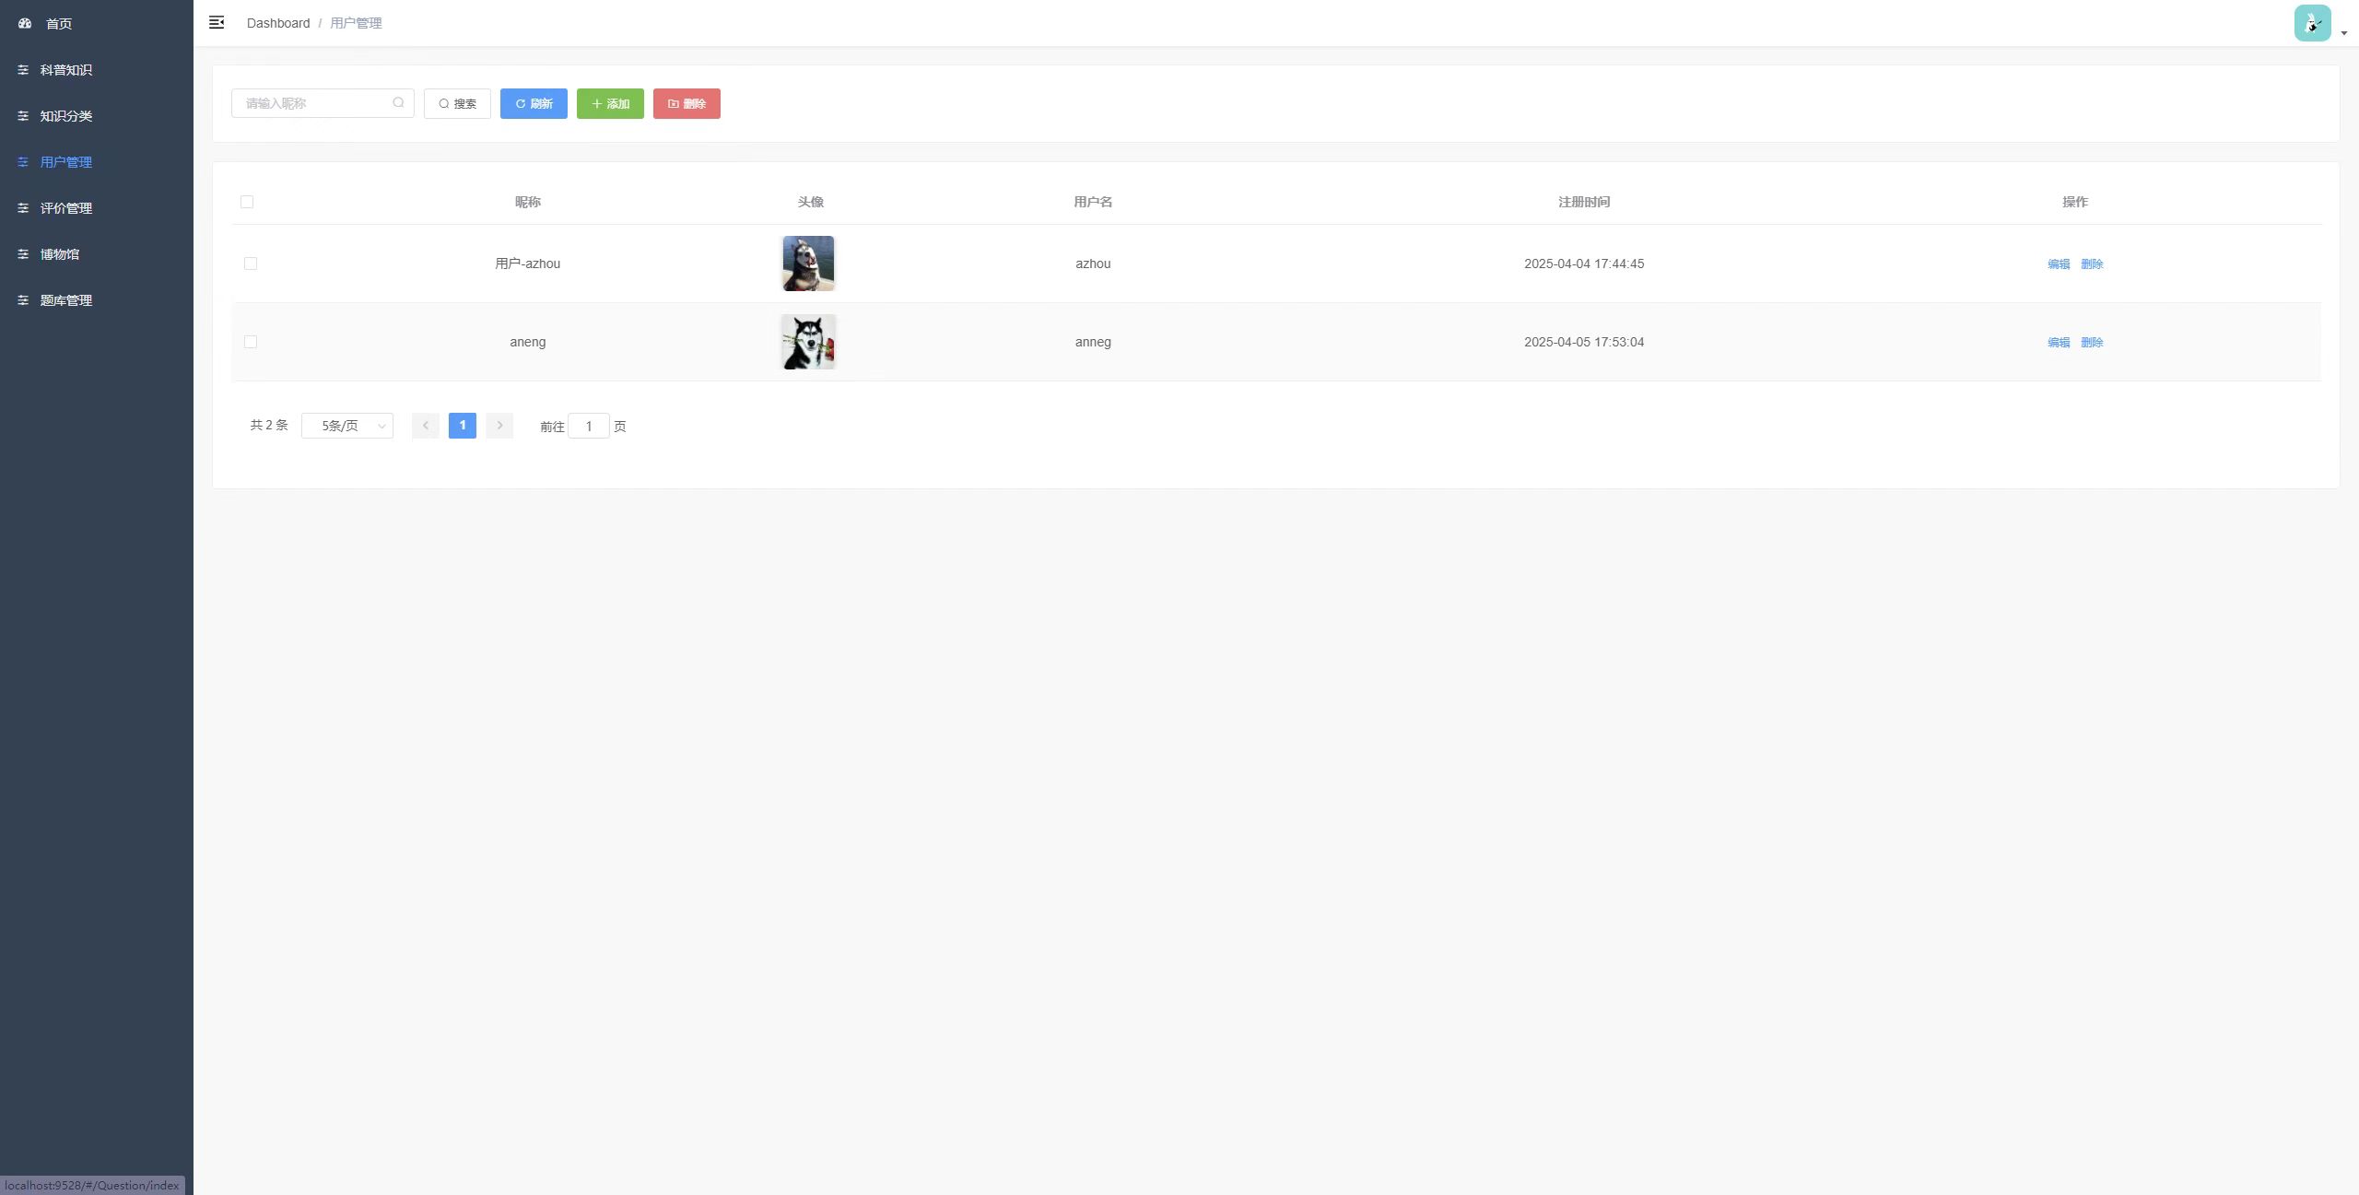This screenshot has width=2359, height=1195.
Task: Open 博物馆 in the sidebar
Action: point(60,254)
